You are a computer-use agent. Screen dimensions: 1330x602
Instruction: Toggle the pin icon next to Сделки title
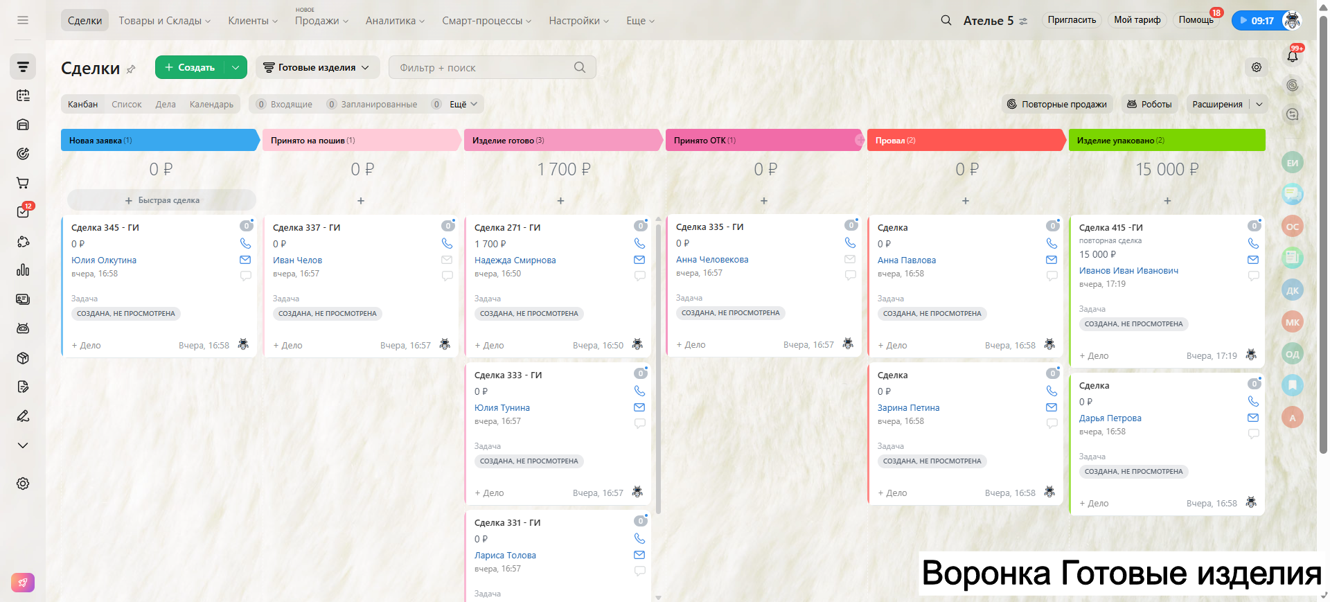click(131, 69)
